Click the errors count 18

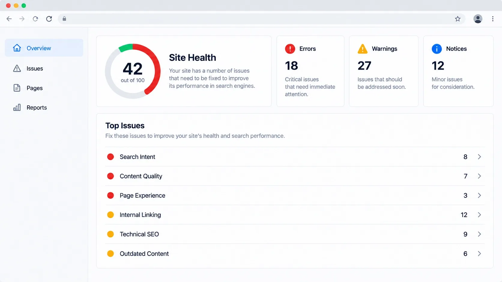pos(292,66)
